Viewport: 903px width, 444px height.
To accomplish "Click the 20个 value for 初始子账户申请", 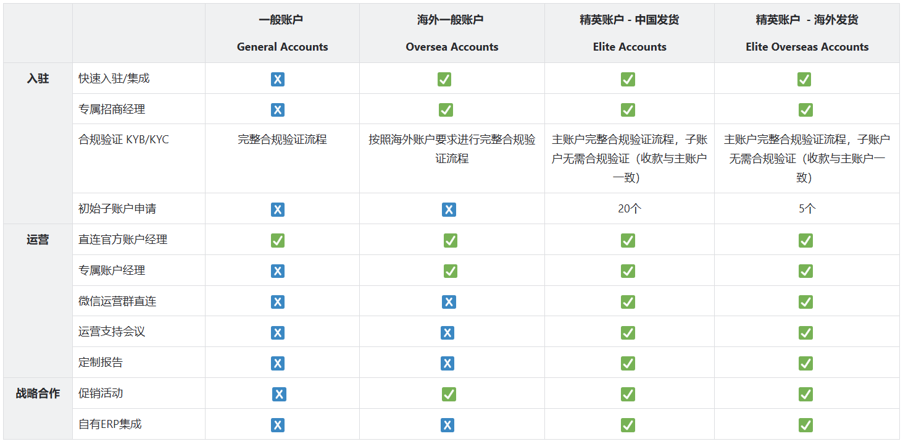I will click(x=628, y=209).
